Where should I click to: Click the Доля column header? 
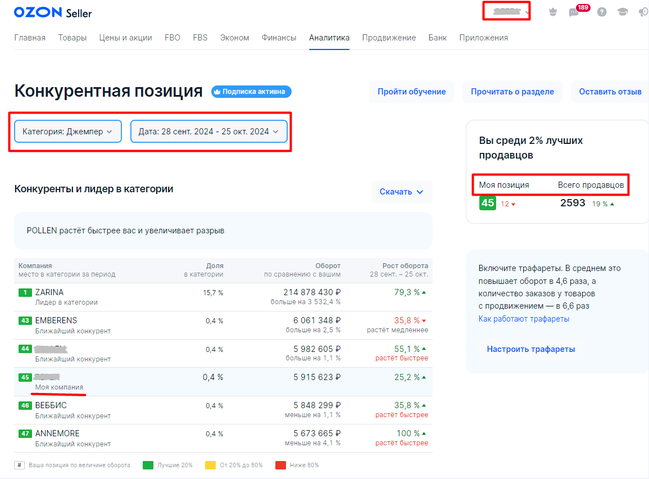[215, 266]
